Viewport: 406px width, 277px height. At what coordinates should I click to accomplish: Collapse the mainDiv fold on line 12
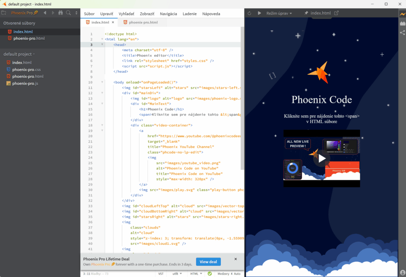coord(102,93)
